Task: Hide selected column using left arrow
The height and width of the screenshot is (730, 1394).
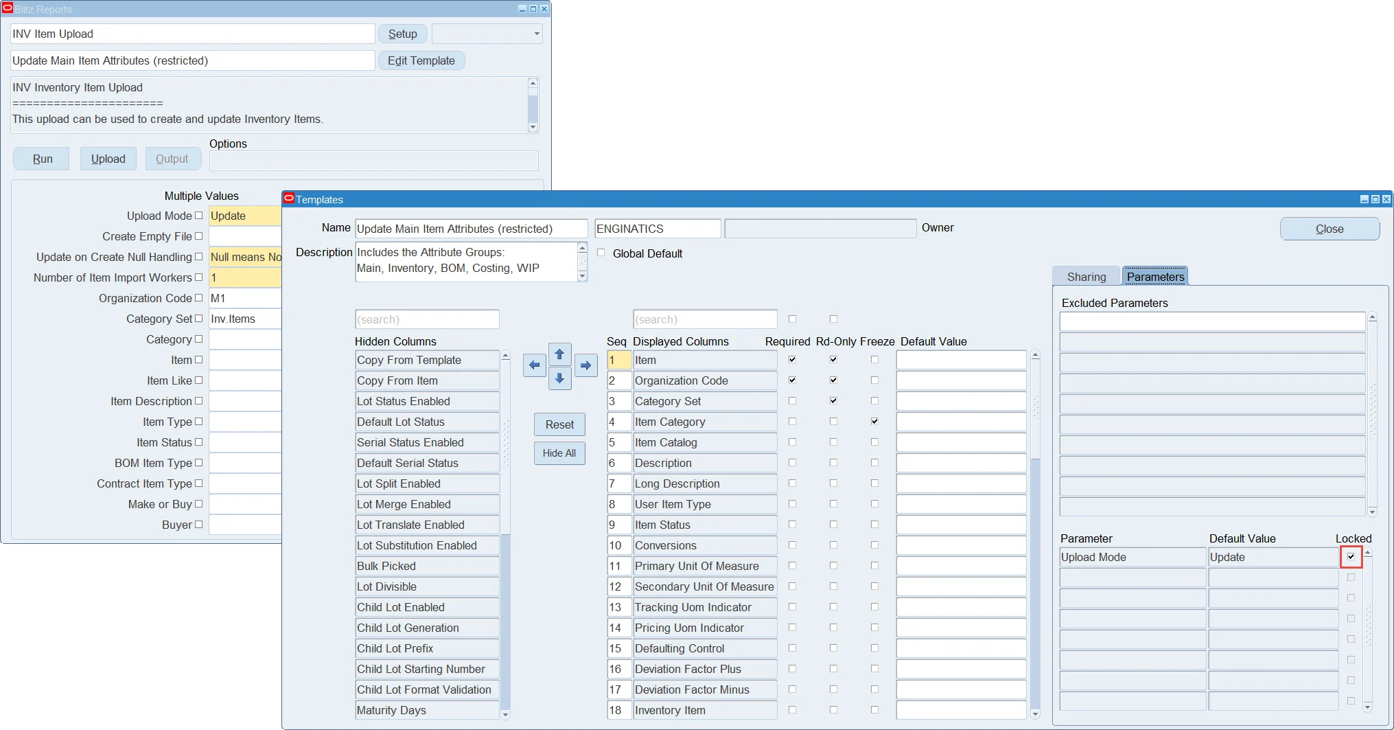Action: [535, 365]
